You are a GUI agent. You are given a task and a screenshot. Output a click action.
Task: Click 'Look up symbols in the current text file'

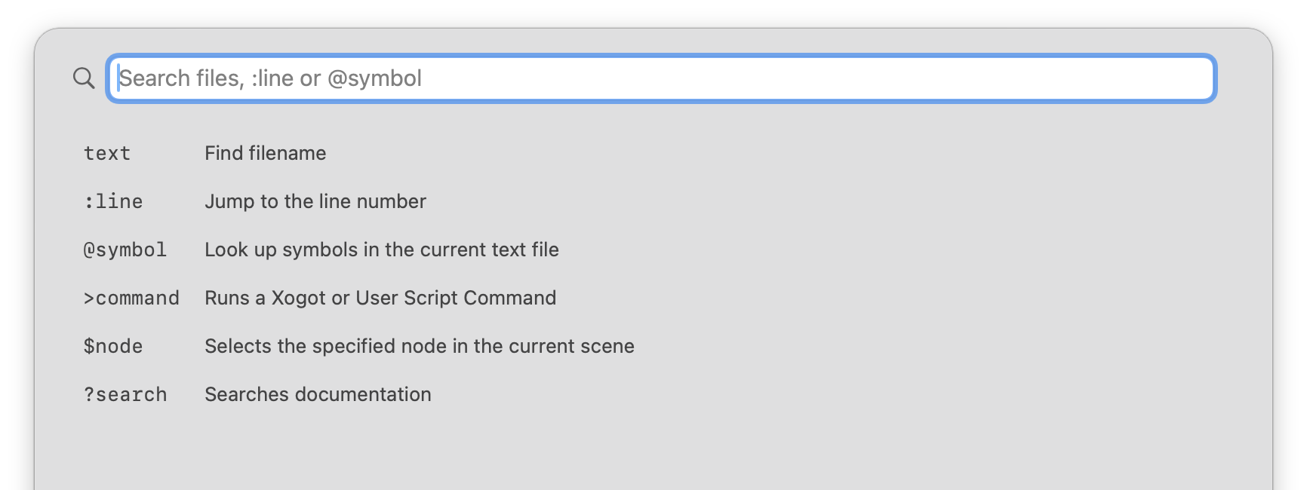[x=382, y=250]
